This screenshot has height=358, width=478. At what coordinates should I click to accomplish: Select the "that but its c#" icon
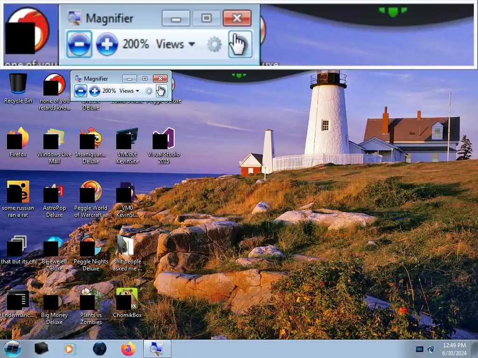pyautogui.click(x=18, y=249)
